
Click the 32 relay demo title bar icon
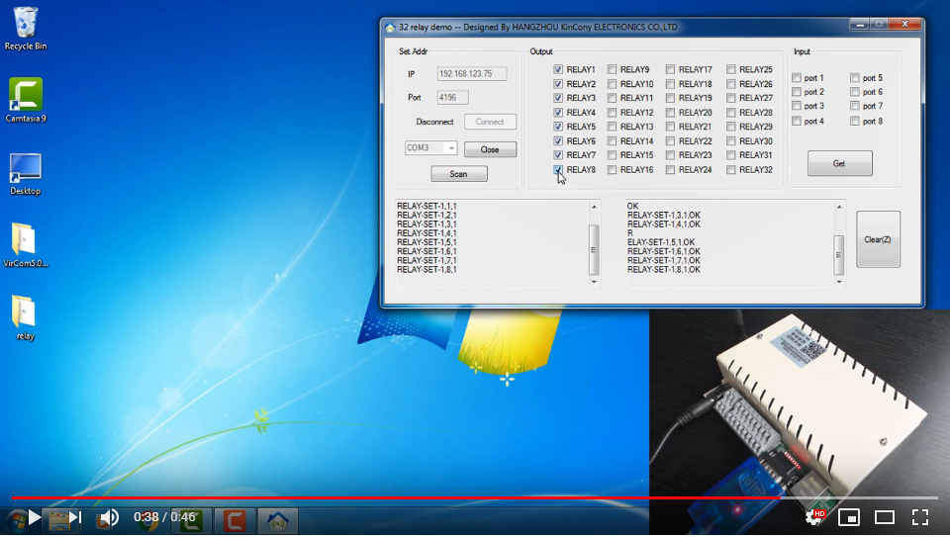coord(390,28)
